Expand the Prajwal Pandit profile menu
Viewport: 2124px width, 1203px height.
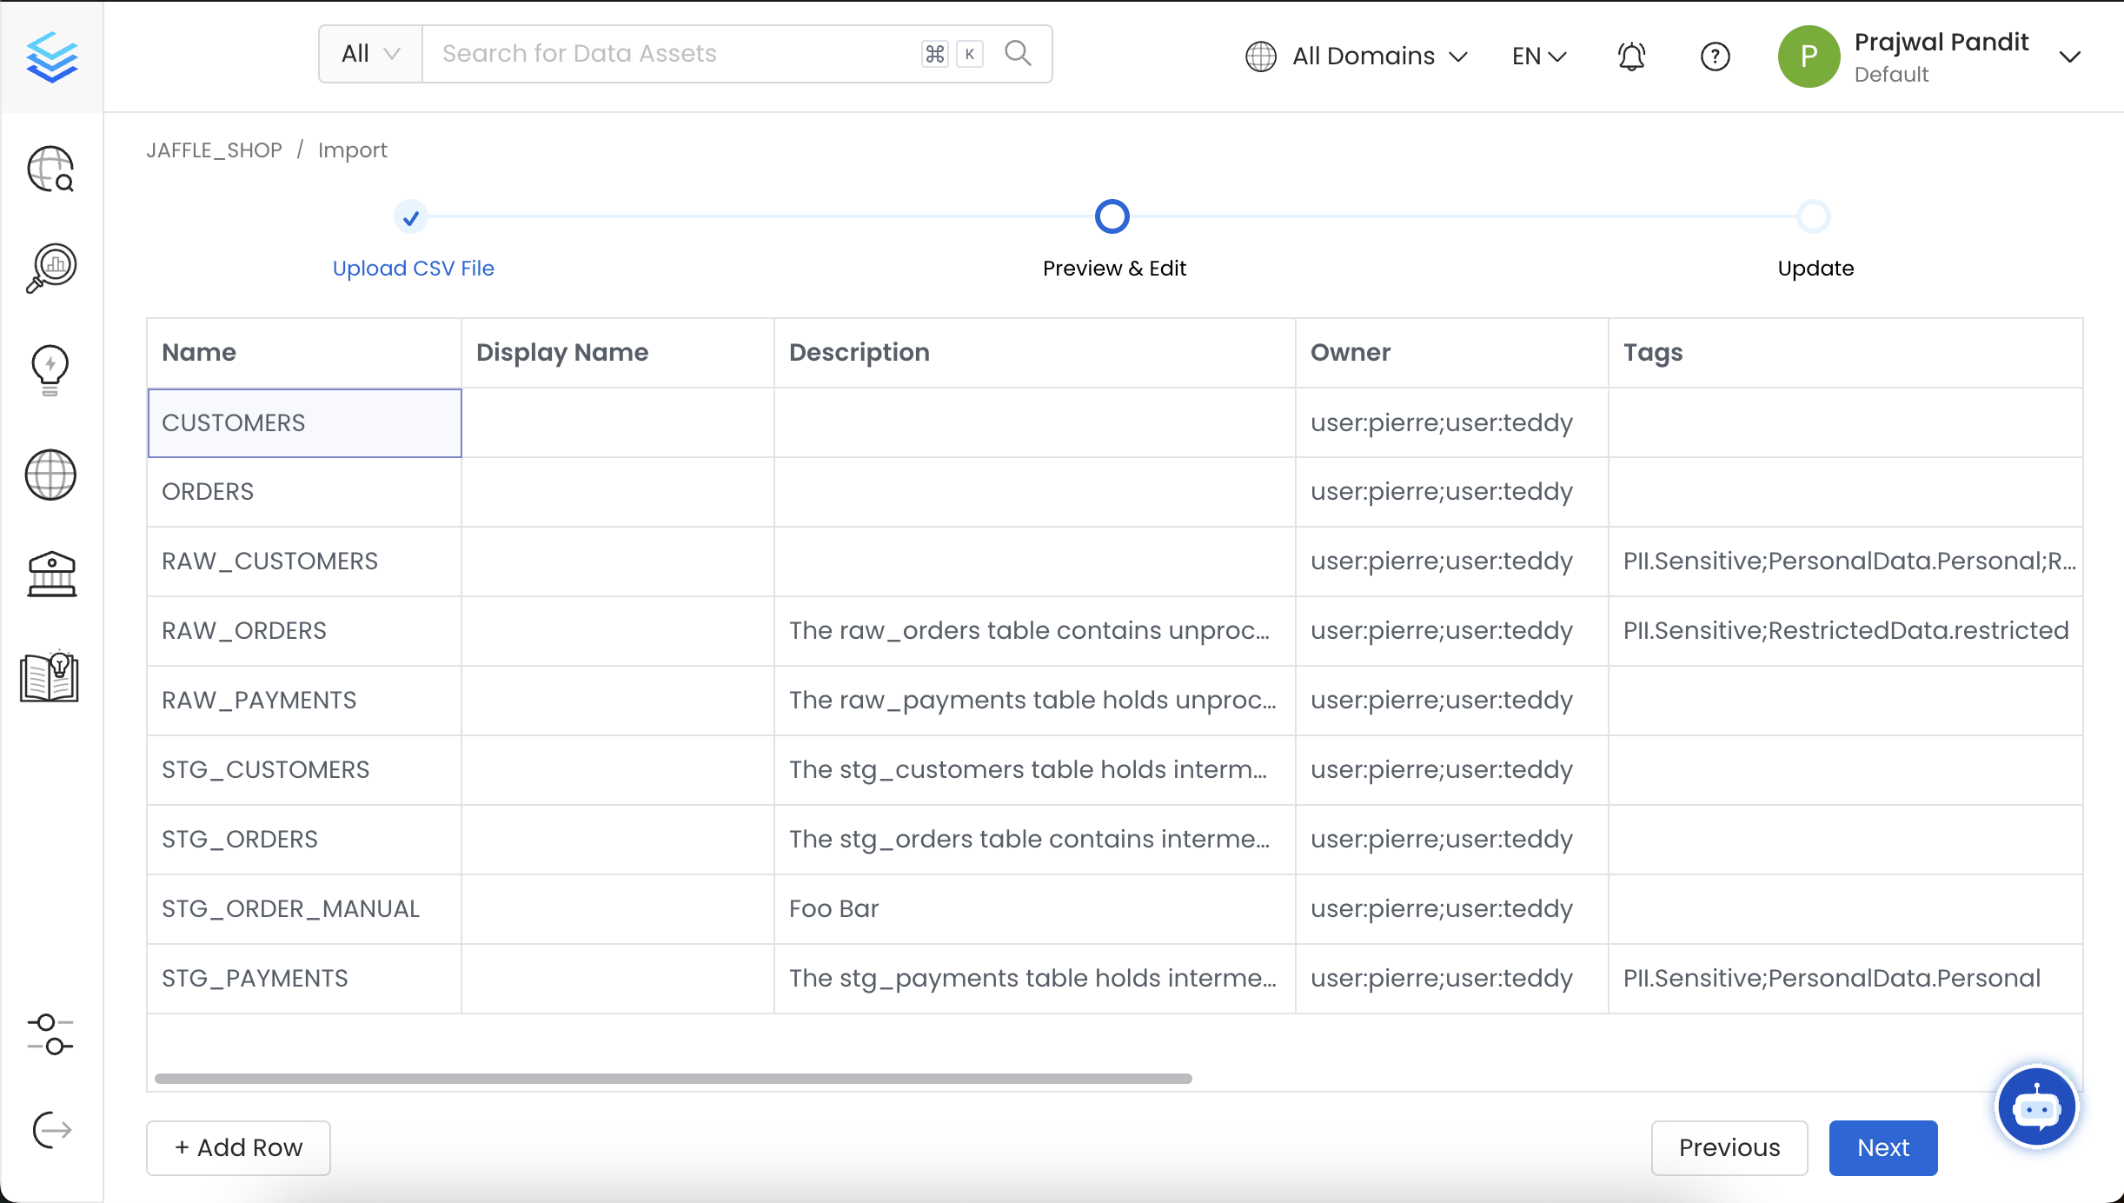[1938, 56]
